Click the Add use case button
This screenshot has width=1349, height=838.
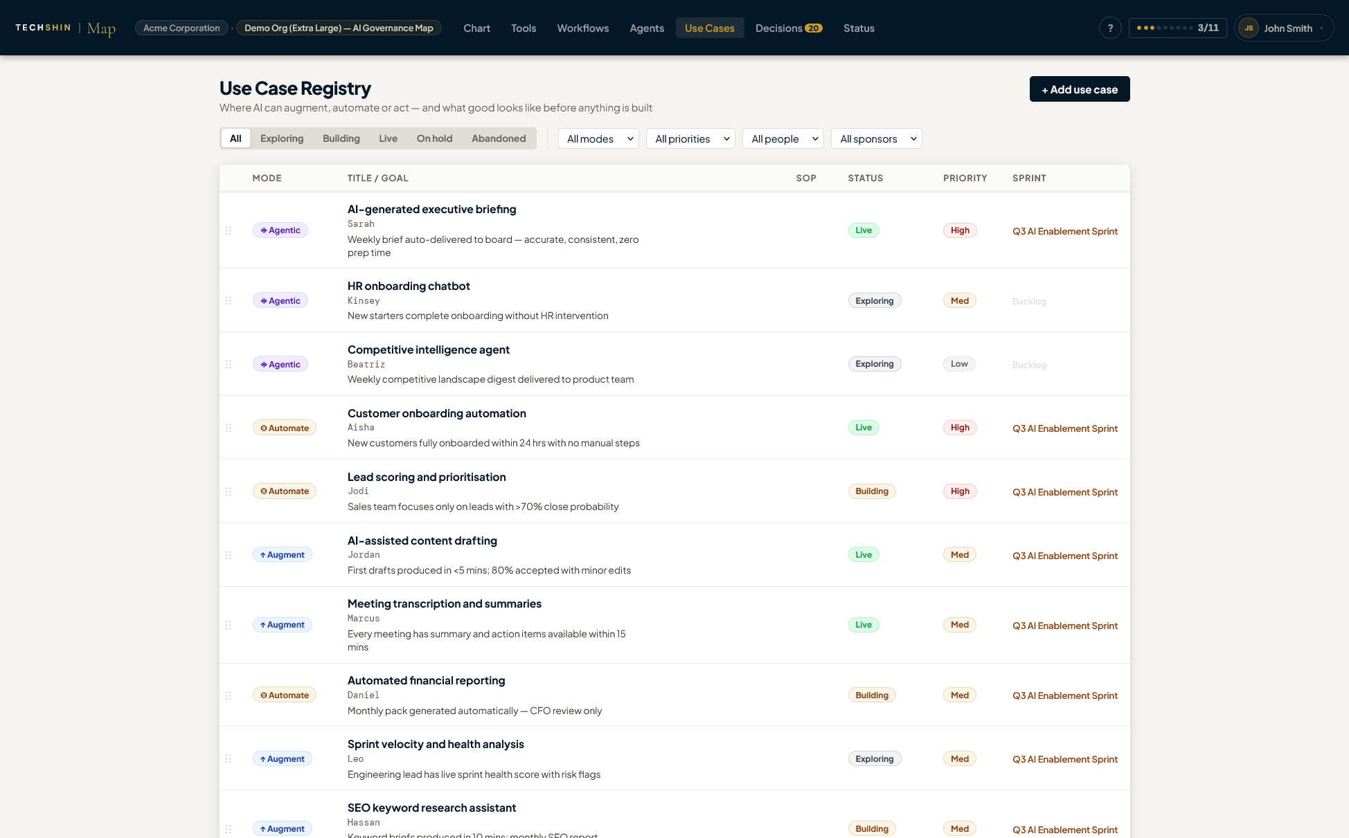[x=1080, y=89]
